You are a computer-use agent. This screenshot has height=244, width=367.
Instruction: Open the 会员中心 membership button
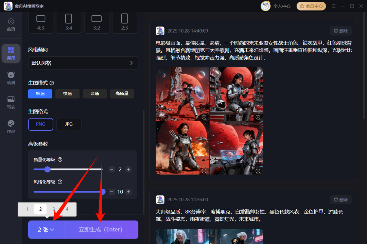[x=311, y=6]
